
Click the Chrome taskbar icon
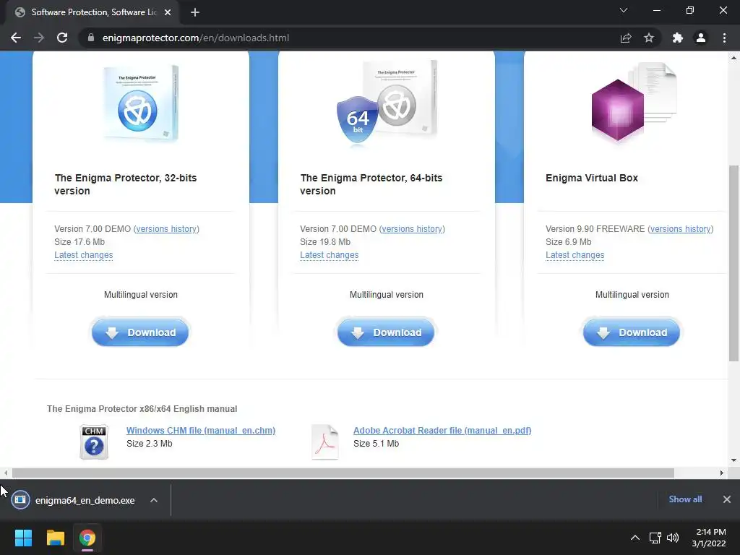87,538
